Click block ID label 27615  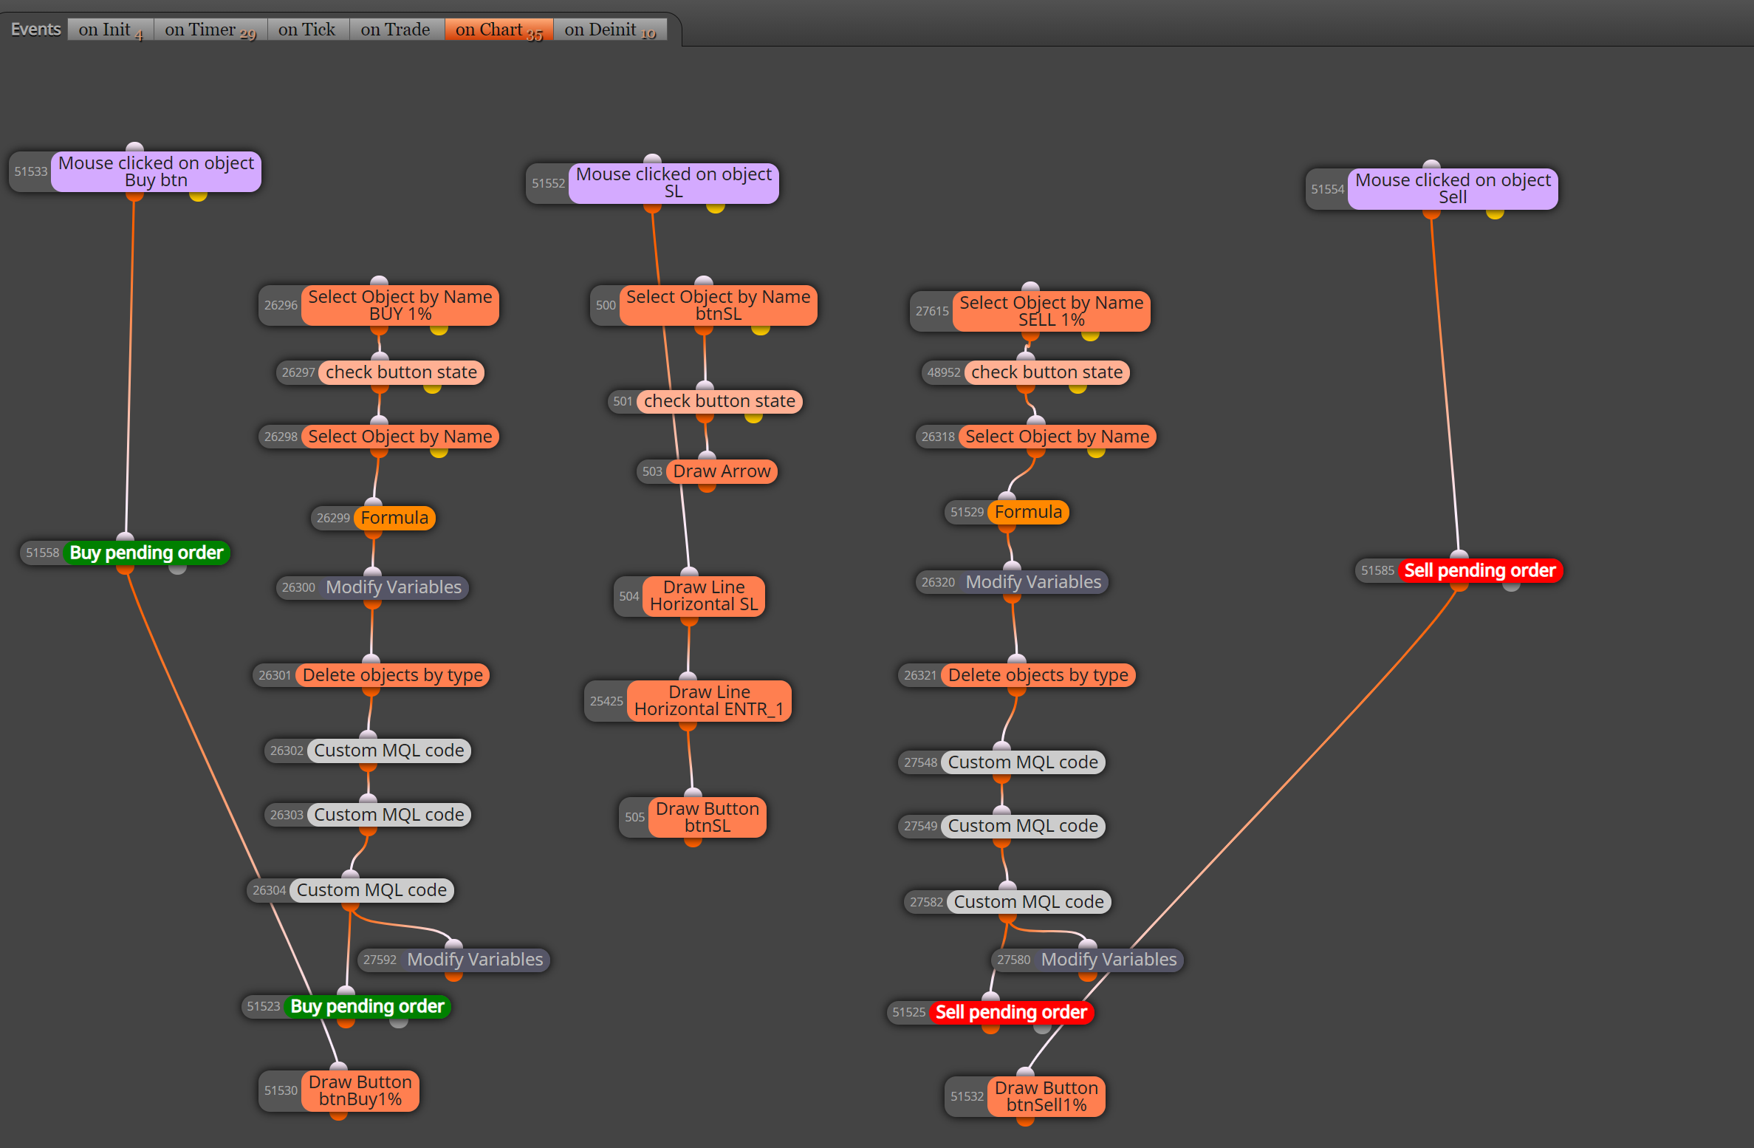tap(933, 311)
